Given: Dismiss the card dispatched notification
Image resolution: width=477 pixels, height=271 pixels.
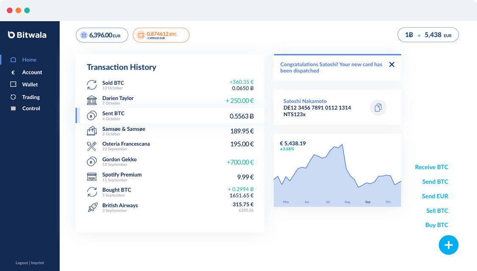Looking at the screenshot, I should click(391, 65).
